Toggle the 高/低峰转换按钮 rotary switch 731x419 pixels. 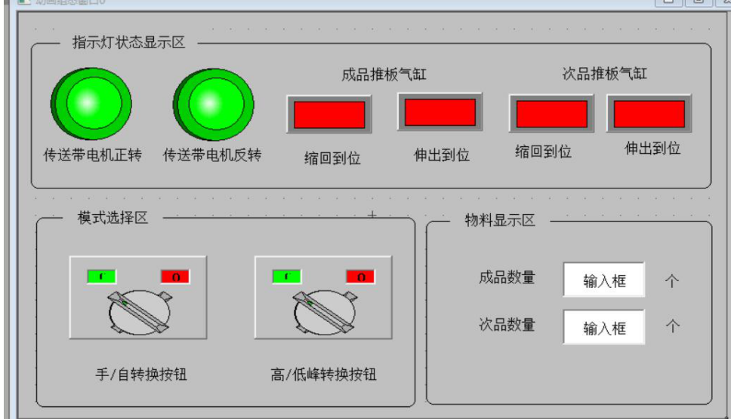pyautogui.click(x=325, y=312)
